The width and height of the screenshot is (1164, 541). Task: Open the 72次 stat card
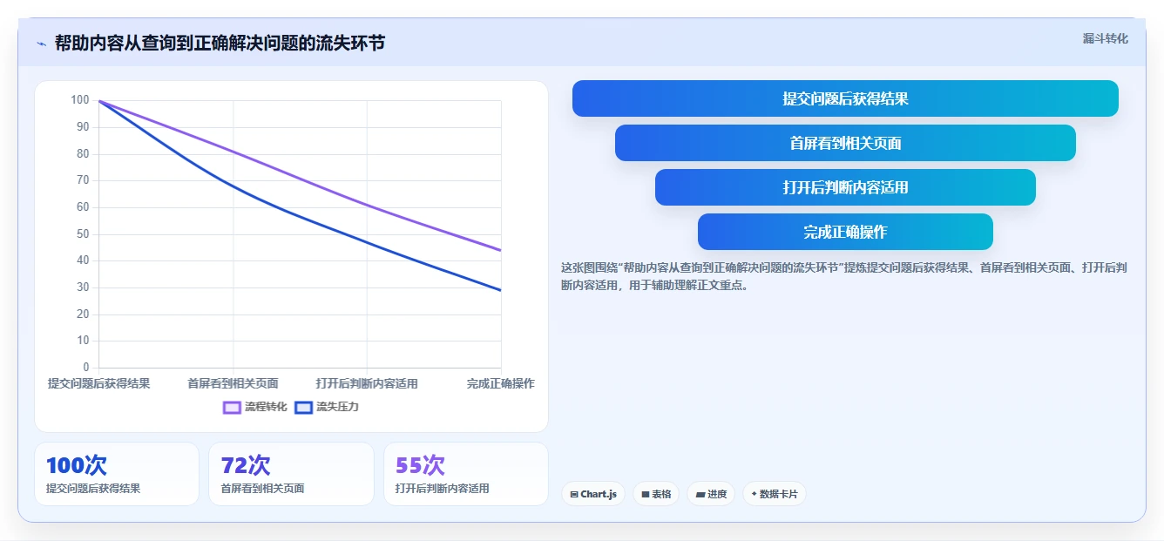[x=291, y=474]
